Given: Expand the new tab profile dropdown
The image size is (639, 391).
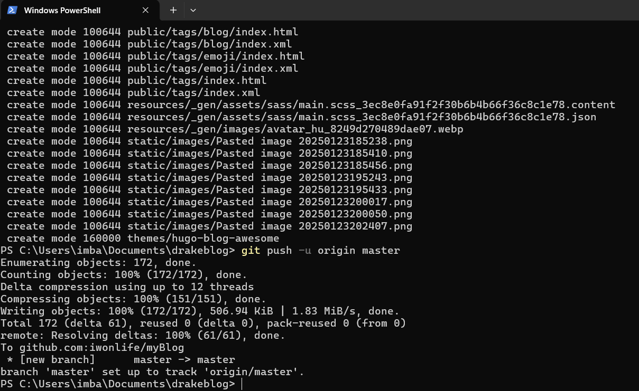Looking at the screenshot, I should click(193, 10).
